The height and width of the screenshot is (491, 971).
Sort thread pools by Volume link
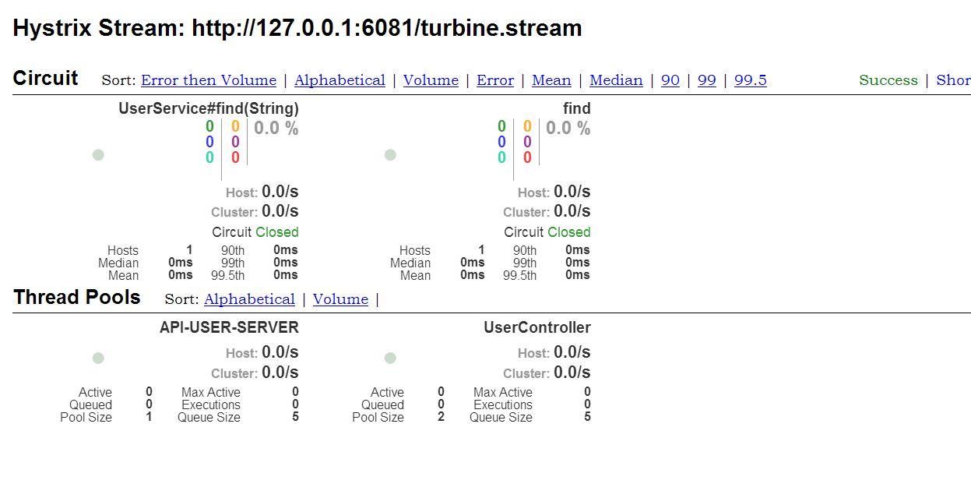tap(340, 299)
